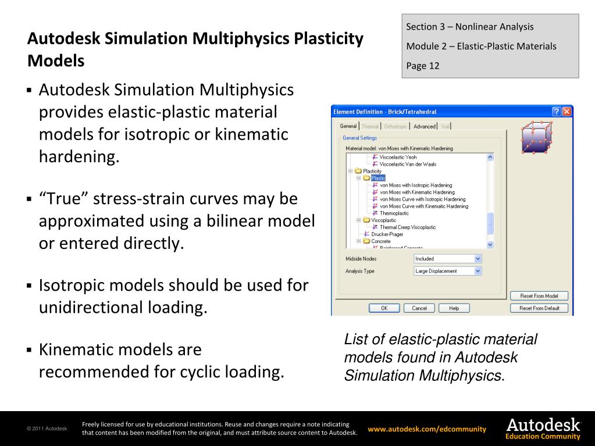Click the Drucker-Prager model icon
This screenshot has width=595, height=446.
pos(366,234)
